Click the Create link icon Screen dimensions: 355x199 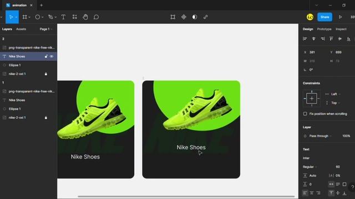(x=205, y=17)
